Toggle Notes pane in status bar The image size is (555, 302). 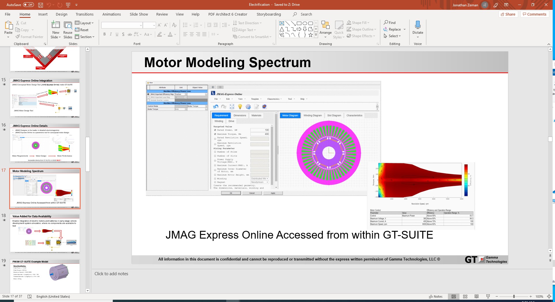tap(436, 297)
